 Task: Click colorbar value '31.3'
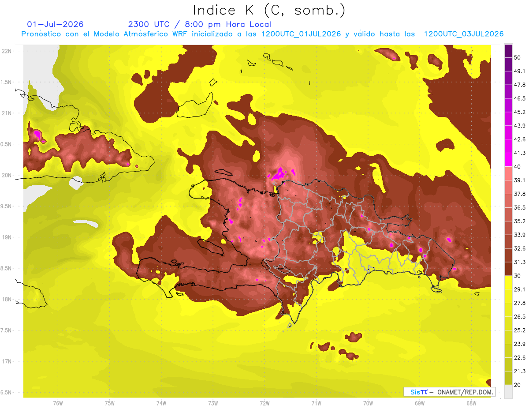coord(520,262)
